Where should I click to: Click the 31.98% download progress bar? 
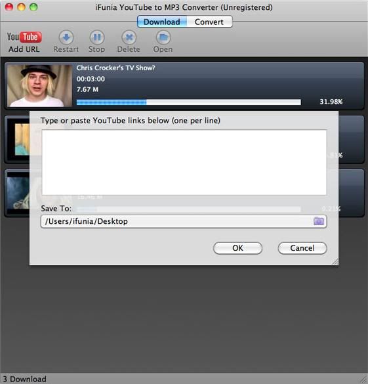[189, 102]
